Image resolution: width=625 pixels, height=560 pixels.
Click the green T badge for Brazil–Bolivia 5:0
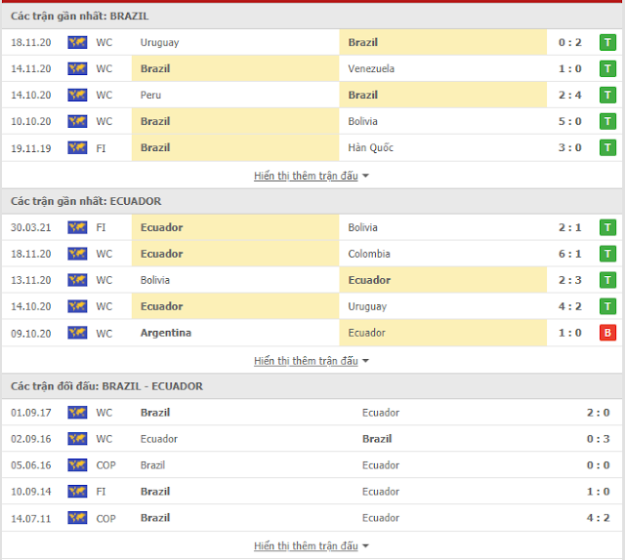click(x=607, y=121)
